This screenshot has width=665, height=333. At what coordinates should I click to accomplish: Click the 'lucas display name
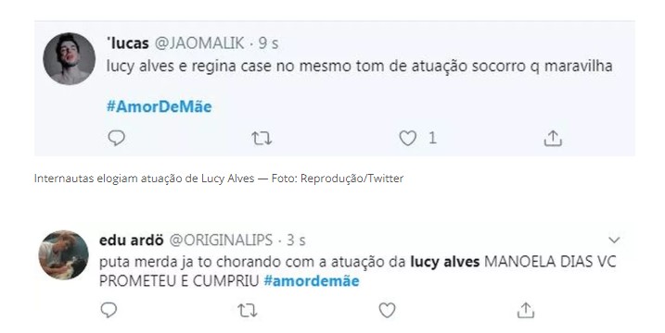click(128, 43)
